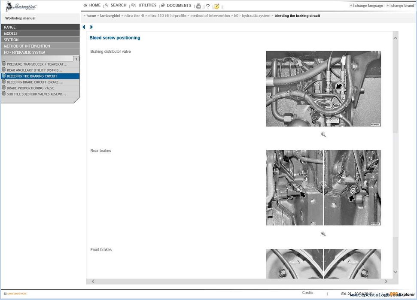This screenshot has width=417, height=300.
Task: Enlarge the braking distributor valve image with magnifier
Action: tap(323, 135)
